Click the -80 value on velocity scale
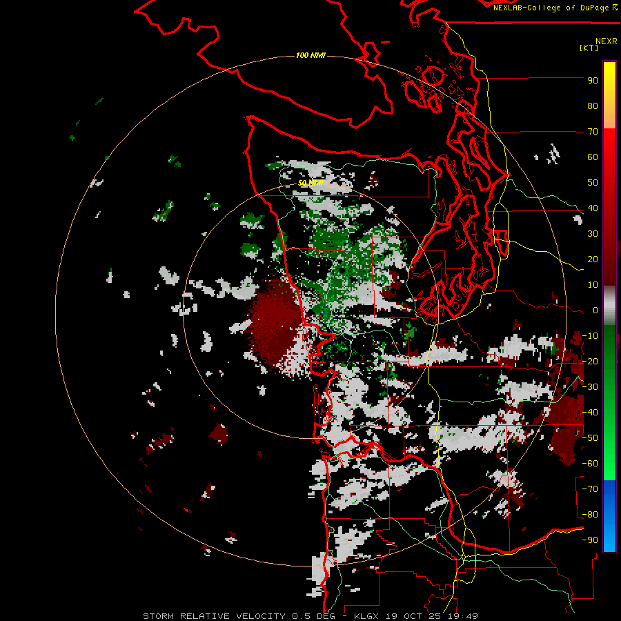The height and width of the screenshot is (621, 621). coord(590,515)
